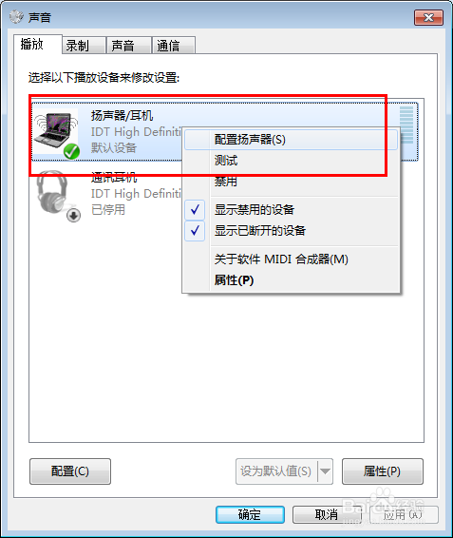Toggle 显示已断开的设备 checkmark

[x=195, y=231]
